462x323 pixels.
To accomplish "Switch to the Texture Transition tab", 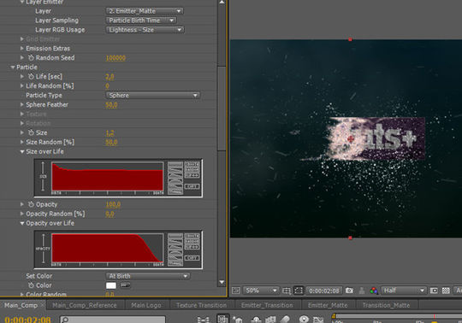I will coord(202,305).
